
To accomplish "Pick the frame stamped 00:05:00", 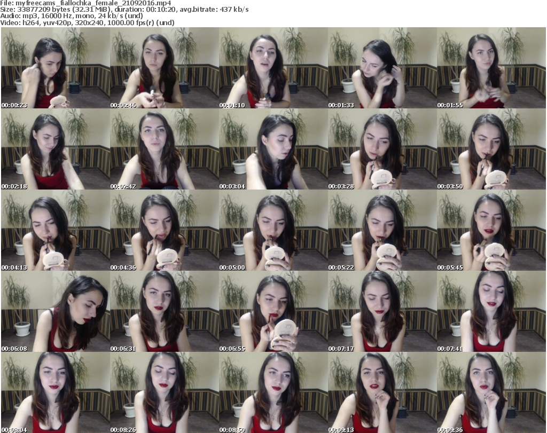I will (273, 231).
